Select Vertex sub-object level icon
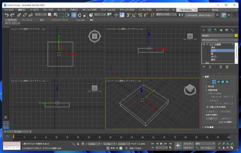Image resolution: width=241 pixels, height=153 pixels. (210, 82)
